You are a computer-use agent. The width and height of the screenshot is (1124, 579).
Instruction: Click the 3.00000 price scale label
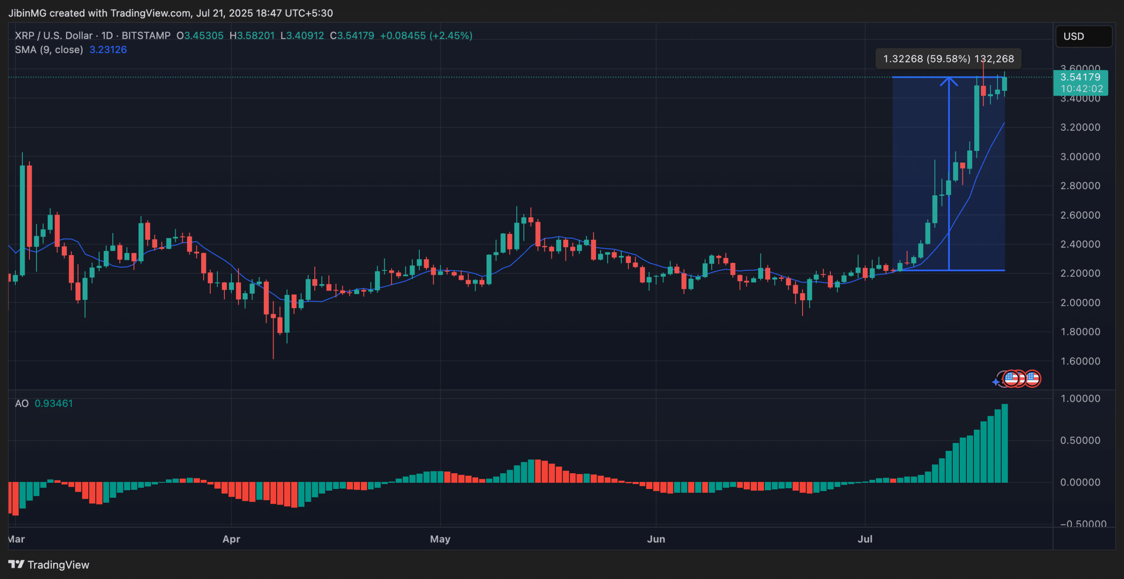click(1080, 157)
